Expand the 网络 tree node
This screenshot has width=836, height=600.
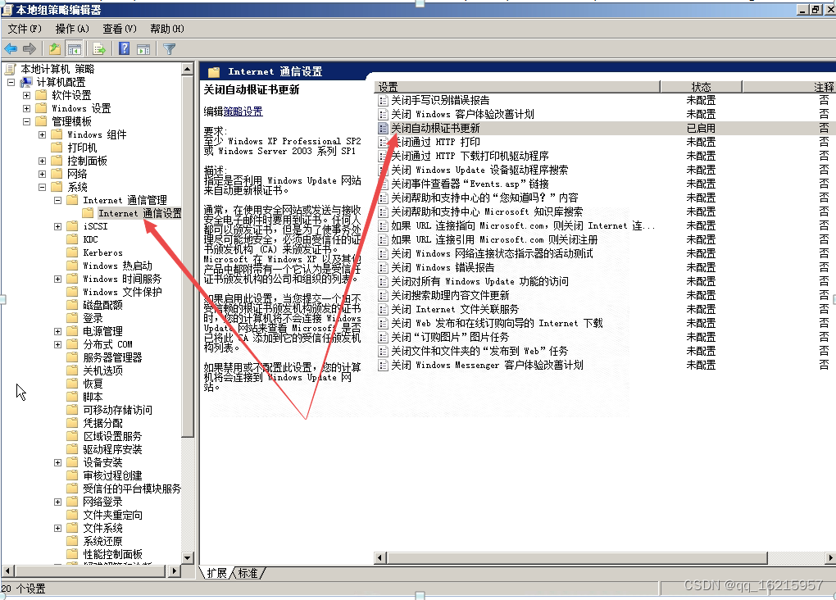[x=42, y=174]
